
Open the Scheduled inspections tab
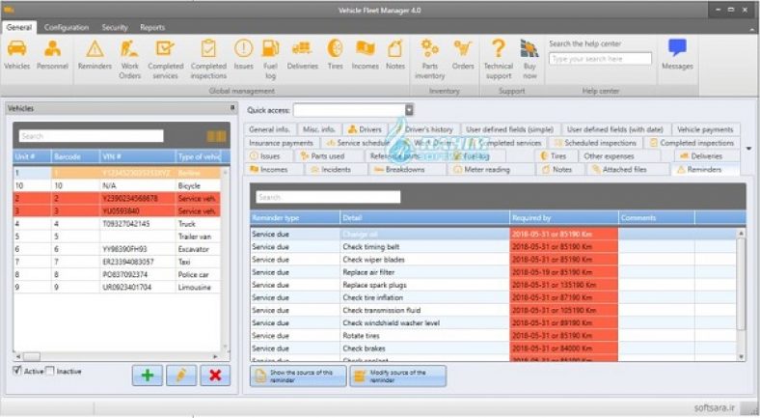596,143
